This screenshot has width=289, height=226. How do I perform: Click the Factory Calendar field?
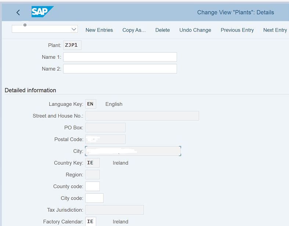coord(90,222)
